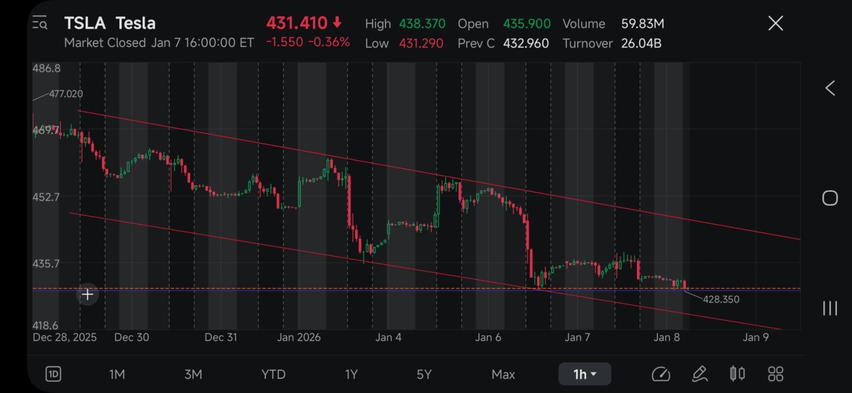Image resolution: width=852 pixels, height=393 pixels.
Task: Close the full-screen chart view
Action: point(775,23)
